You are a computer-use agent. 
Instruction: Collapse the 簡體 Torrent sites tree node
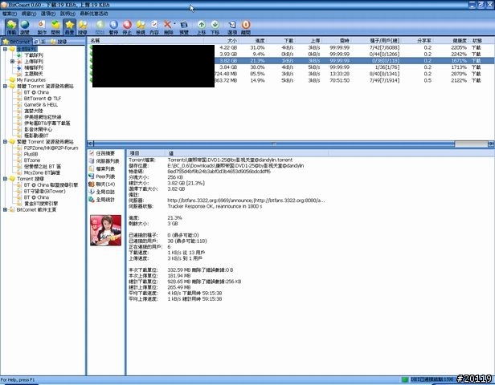[x=5, y=86]
